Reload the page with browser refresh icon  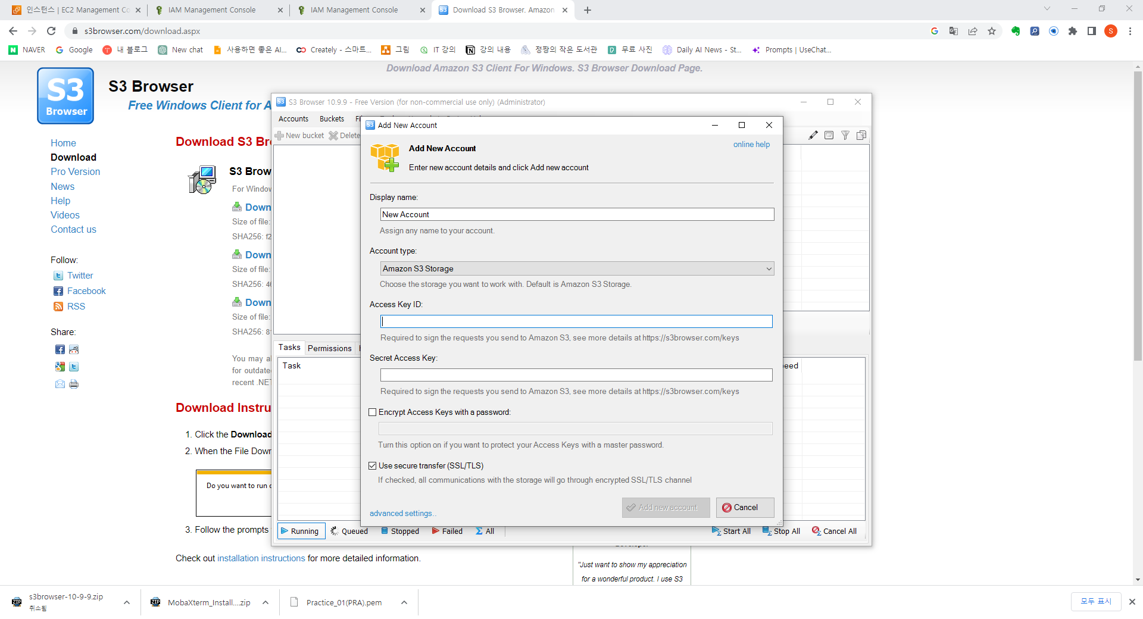[51, 31]
